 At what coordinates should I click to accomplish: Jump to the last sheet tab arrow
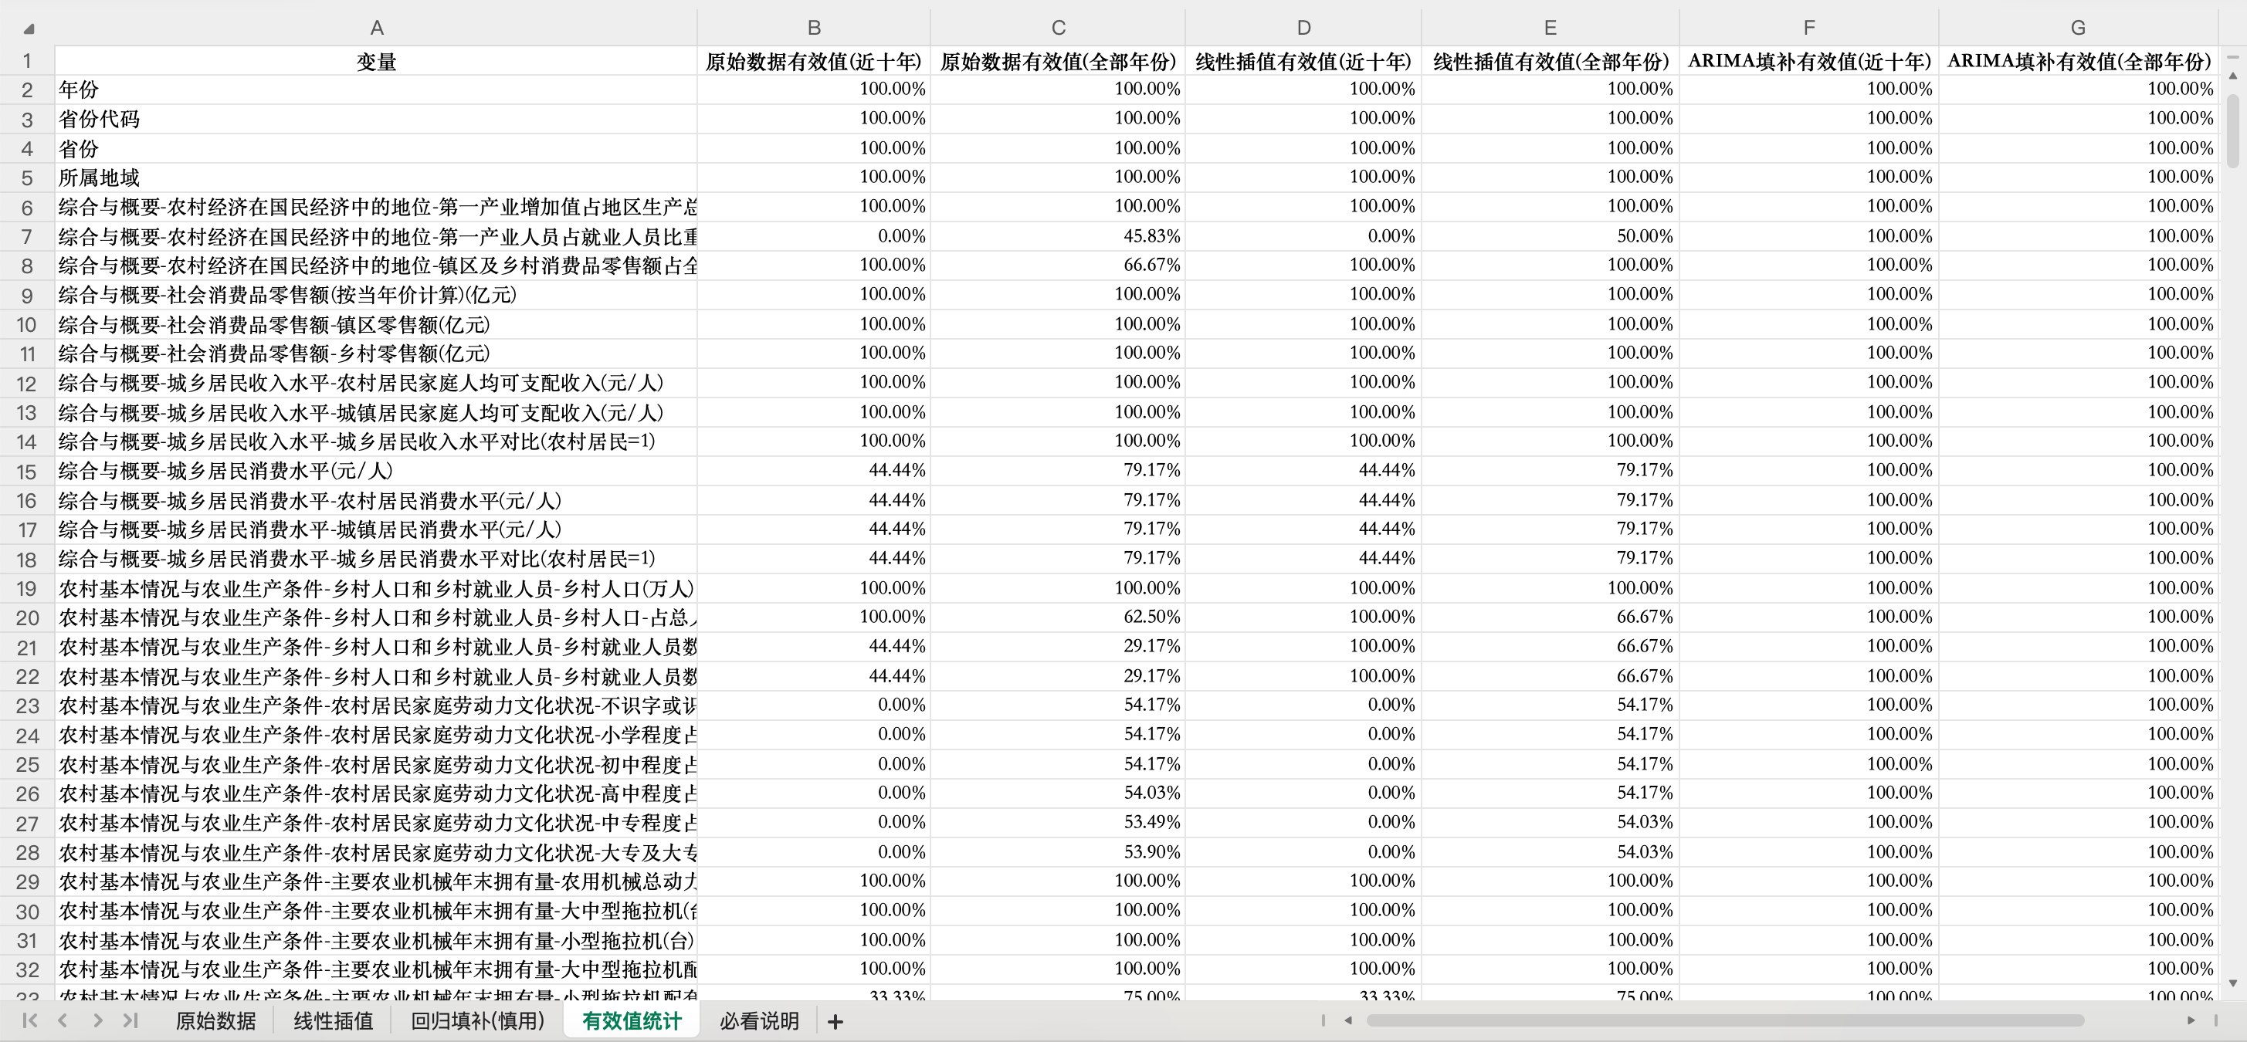coord(130,1020)
